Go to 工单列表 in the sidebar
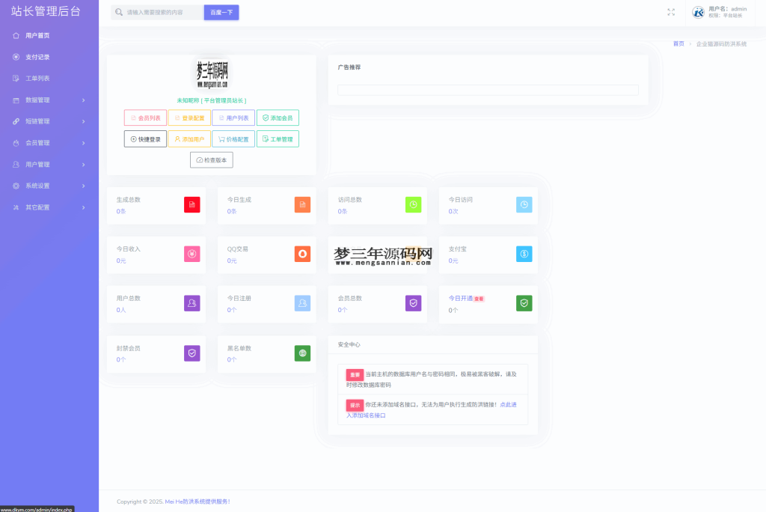Image resolution: width=766 pixels, height=512 pixels. click(x=37, y=78)
